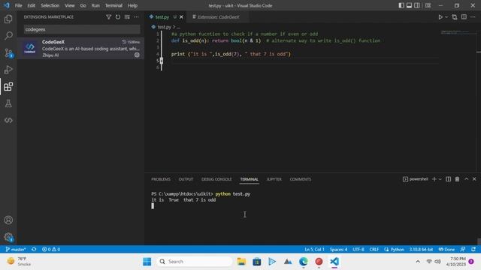This screenshot has height=270, width=481.
Task: Open the Help menu
Action: pyautogui.click(x=132, y=5)
